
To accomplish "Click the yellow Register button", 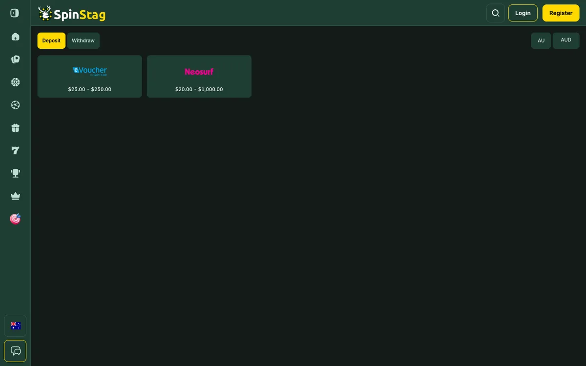I will (561, 13).
